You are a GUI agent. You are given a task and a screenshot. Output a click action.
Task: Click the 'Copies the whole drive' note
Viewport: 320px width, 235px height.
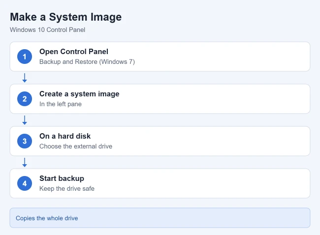coord(160,218)
